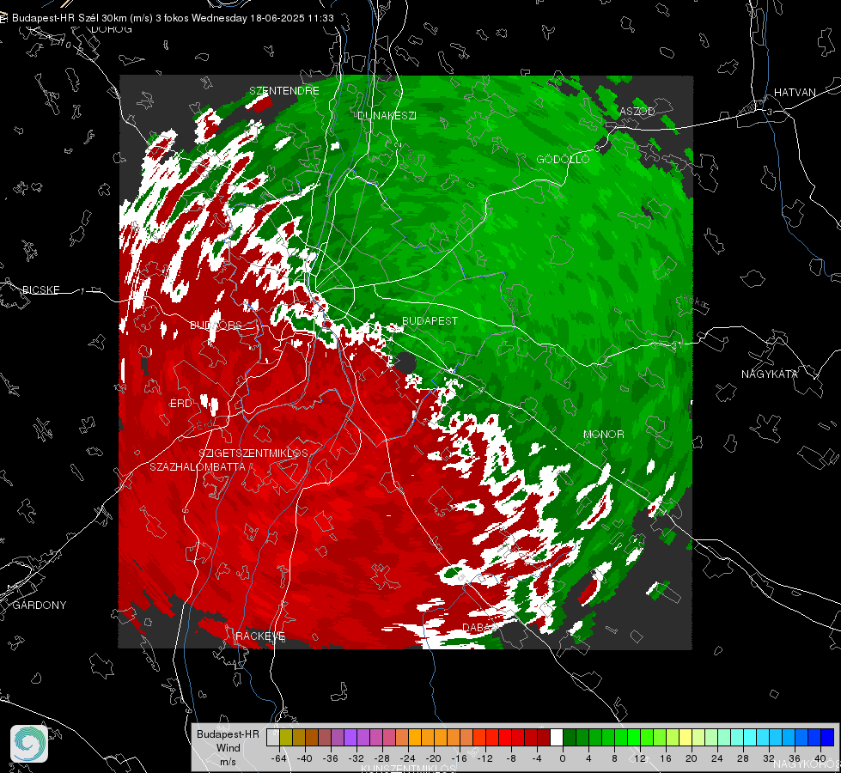Click the GÁRDONY label
The image size is (841, 773).
[40, 606]
